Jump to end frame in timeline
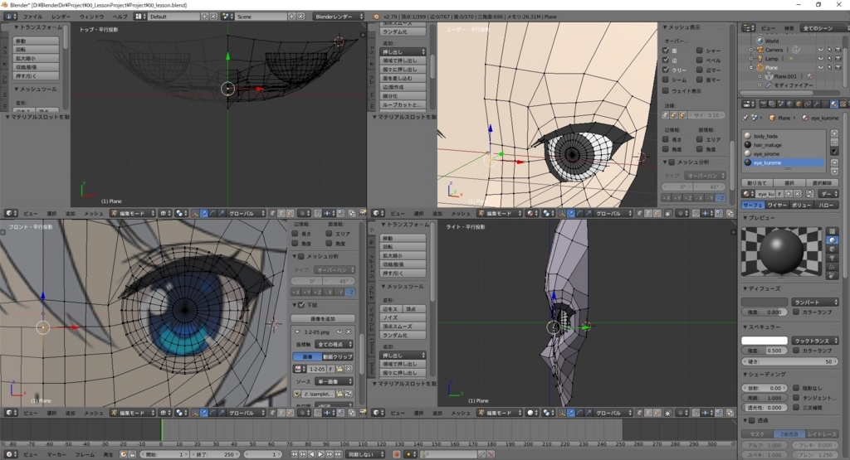 (x=339, y=454)
